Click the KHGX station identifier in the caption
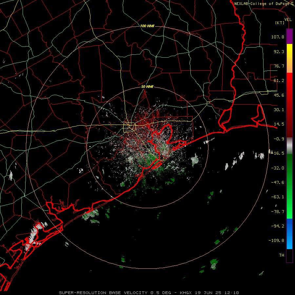This screenshot has height=295, width=295. click(186, 293)
